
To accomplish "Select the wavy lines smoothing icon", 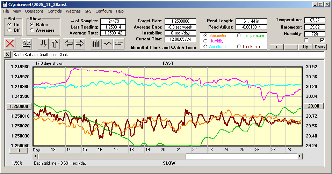I will tap(119, 43).
